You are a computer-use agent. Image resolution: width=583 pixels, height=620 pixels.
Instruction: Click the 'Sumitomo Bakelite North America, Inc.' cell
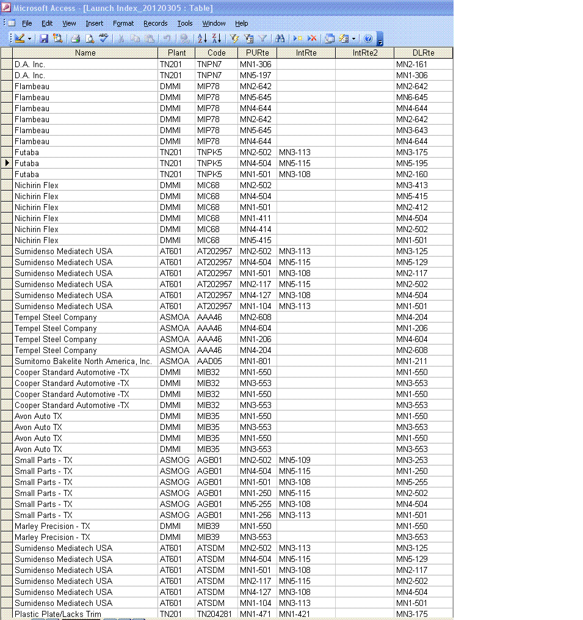[x=85, y=361]
